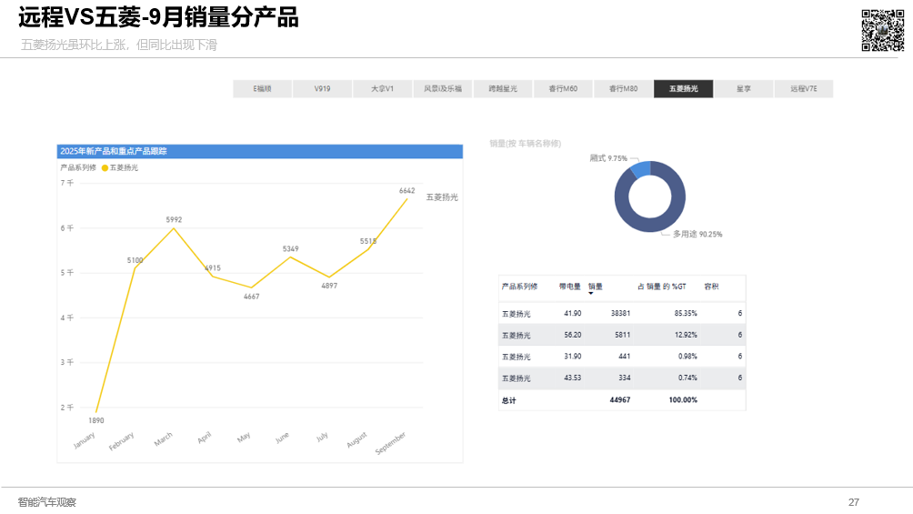The width and height of the screenshot is (913, 514).
Task: Click the 441 sales cell
Action: pyautogui.click(x=624, y=356)
